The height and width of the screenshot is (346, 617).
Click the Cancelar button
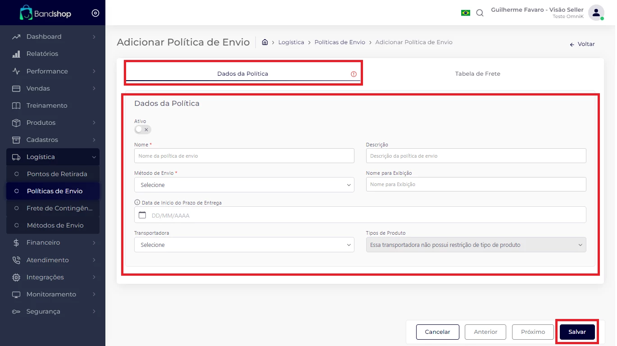(437, 332)
